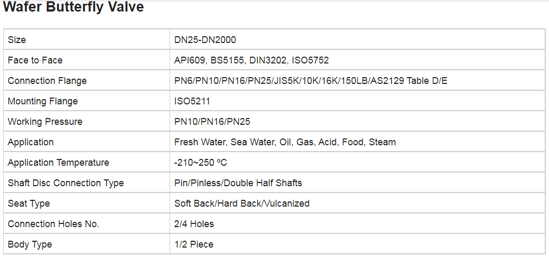
Task: Click the Shaft Disc Connection Type label
Action: (x=66, y=183)
